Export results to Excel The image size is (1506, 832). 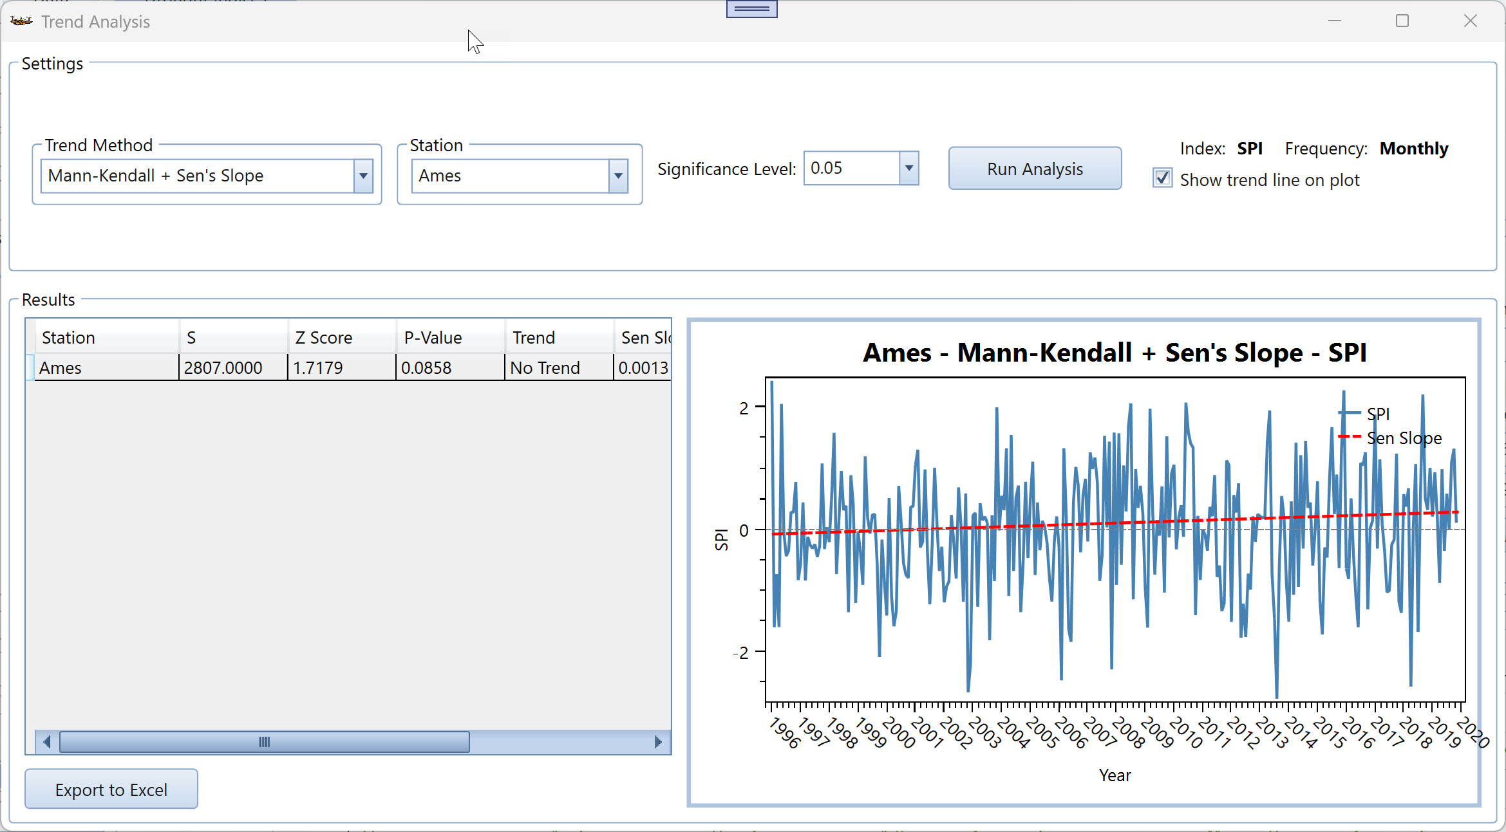click(x=111, y=789)
